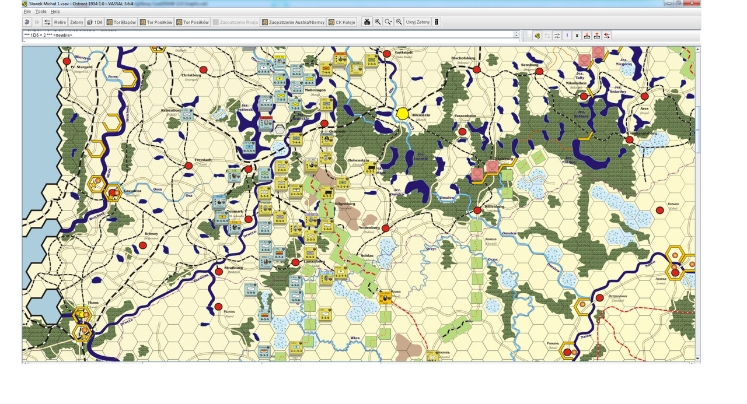
Task: Click the step forward through logfile icon
Action: pyautogui.click(x=37, y=22)
